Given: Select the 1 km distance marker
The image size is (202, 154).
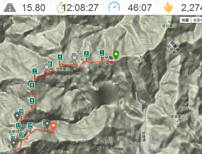Looking at the screenshot, I should [102, 53].
